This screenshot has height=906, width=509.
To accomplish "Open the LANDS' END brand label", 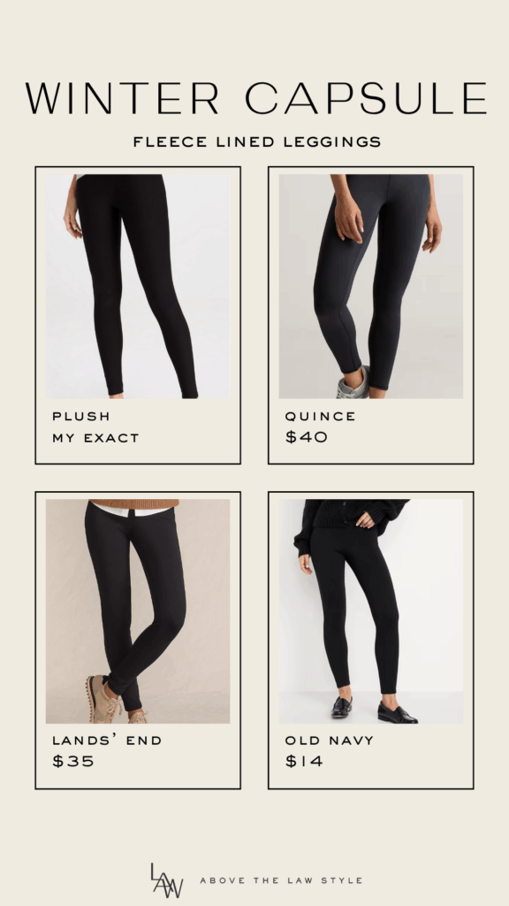I will [x=107, y=741].
